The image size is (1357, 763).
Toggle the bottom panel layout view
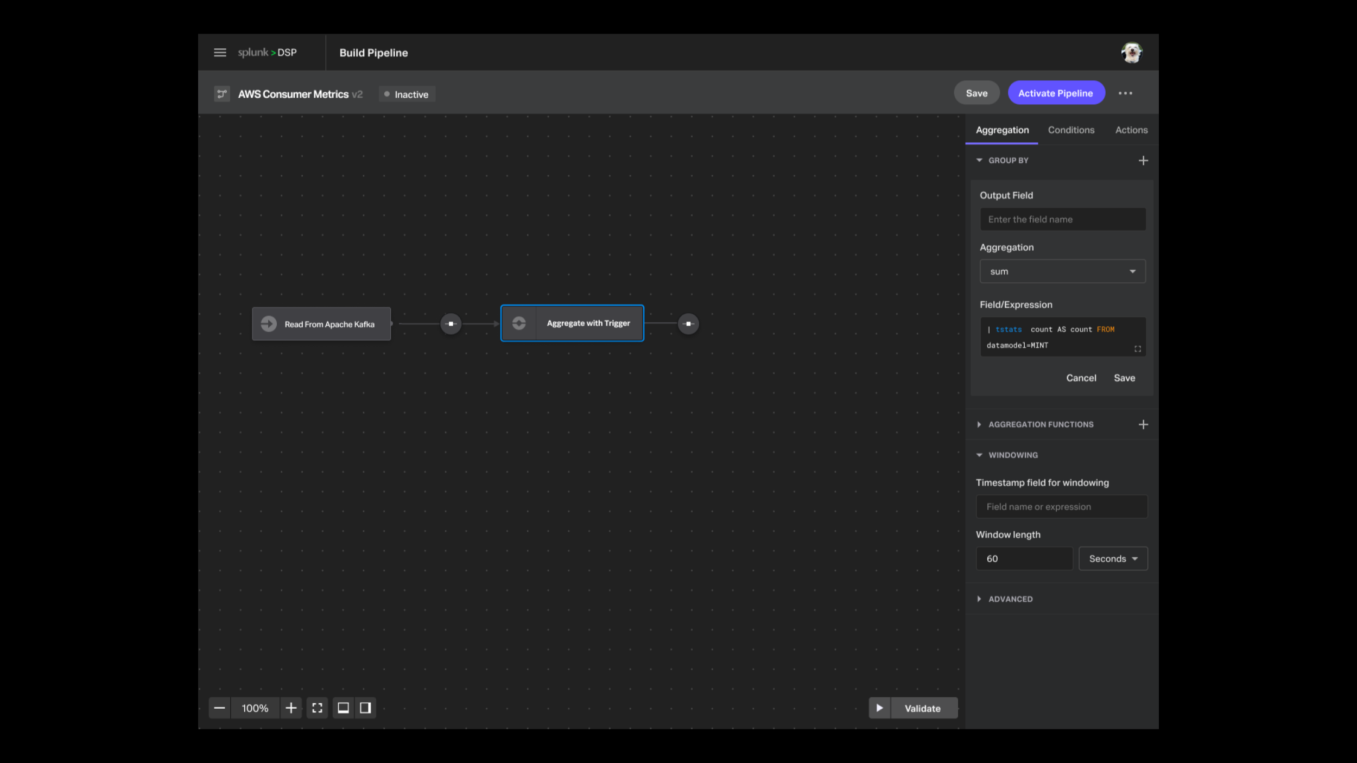point(344,708)
